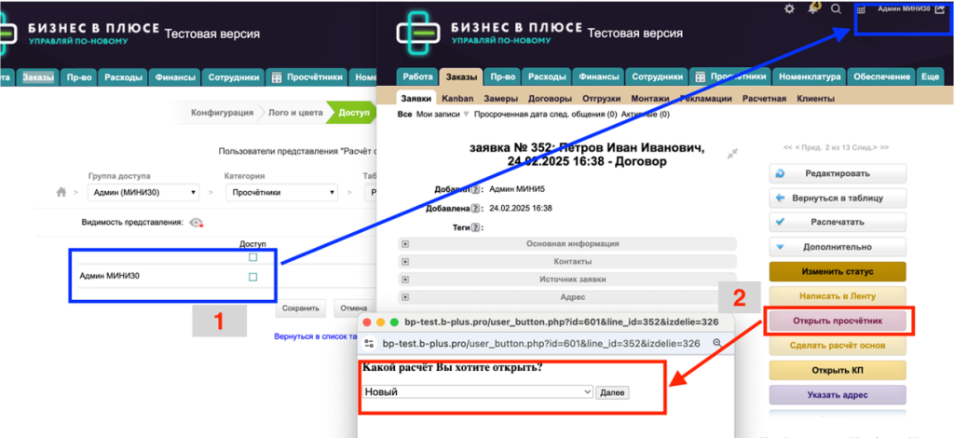
Task: Open the Категория dropdown showing Просчётники
Action: (280, 193)
